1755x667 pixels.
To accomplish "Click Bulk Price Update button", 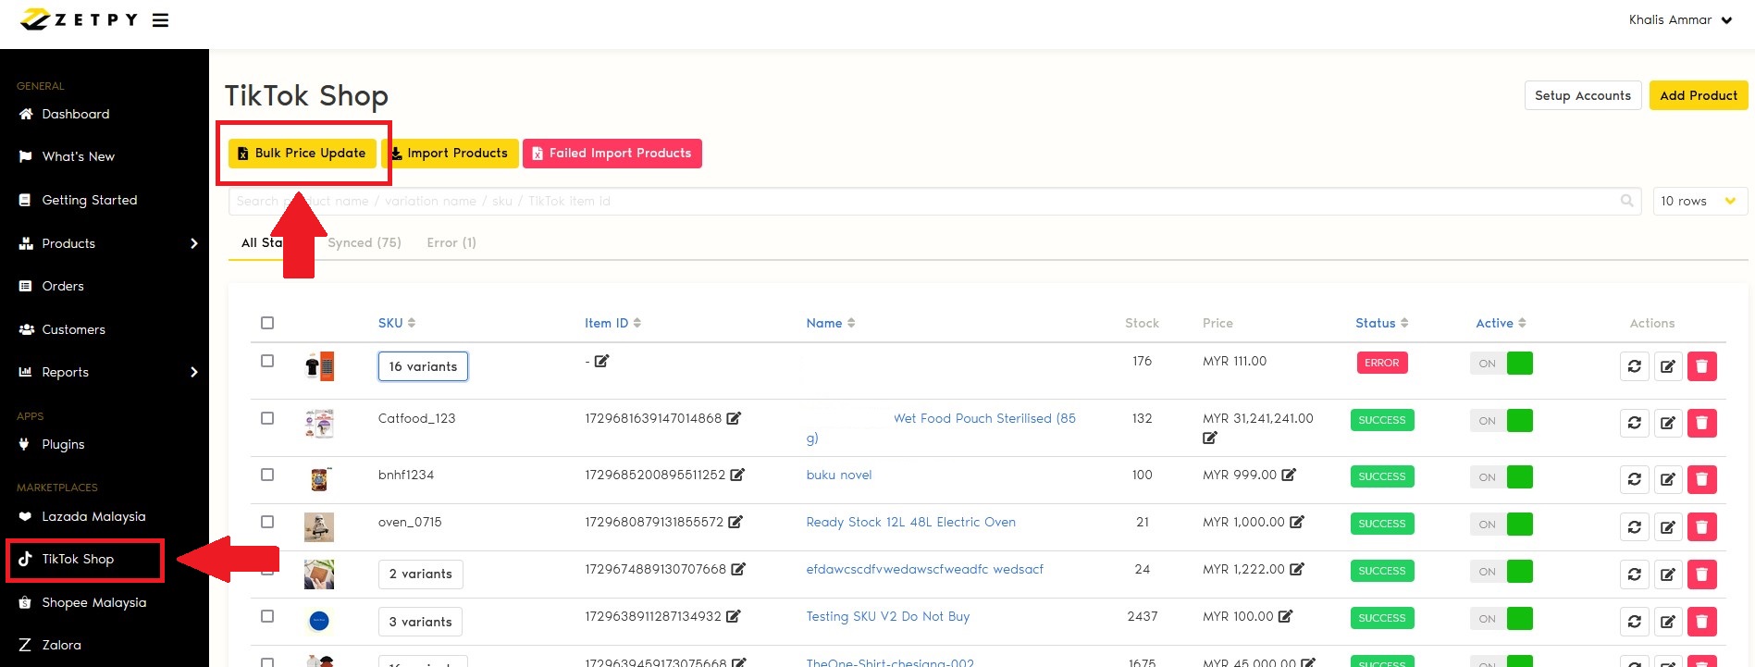I will [303, 154].
